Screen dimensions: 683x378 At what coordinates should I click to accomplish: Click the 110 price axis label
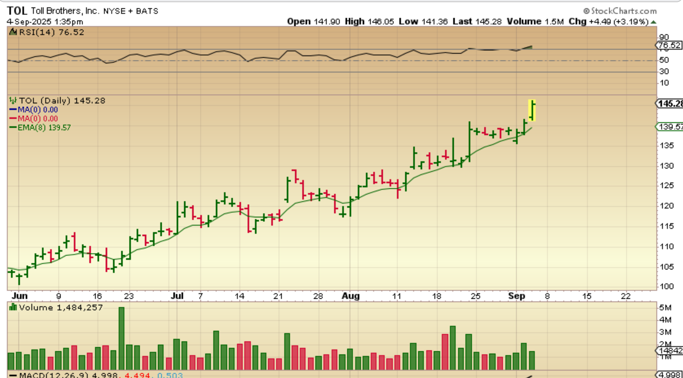pos(667,246)
